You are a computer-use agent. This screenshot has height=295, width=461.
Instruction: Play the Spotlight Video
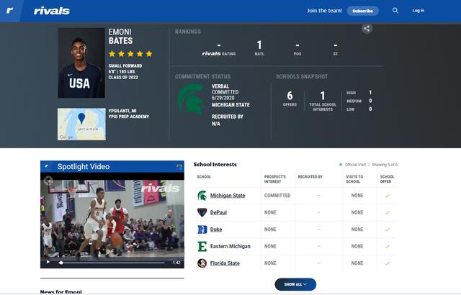[48, 262]
